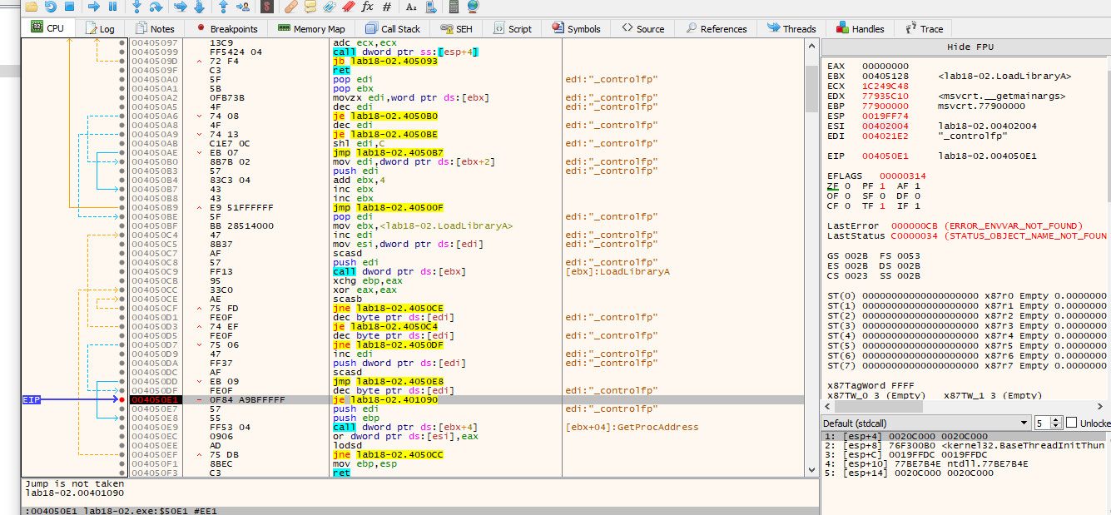Open the Notes tab
The image size is (1111, 515).
tap(155, 28)
